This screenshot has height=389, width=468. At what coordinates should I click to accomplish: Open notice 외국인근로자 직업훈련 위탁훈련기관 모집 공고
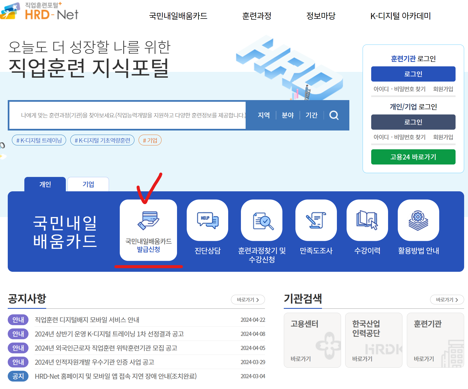pos(106,348)
